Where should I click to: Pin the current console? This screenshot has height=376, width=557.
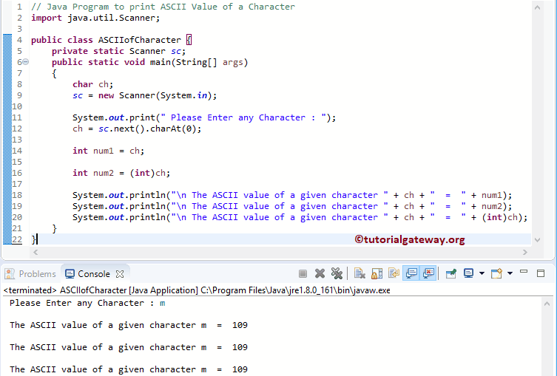tap(450, 273)
